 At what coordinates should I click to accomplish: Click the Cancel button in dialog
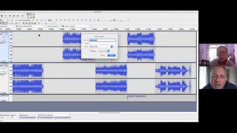(x=103, y=55)
